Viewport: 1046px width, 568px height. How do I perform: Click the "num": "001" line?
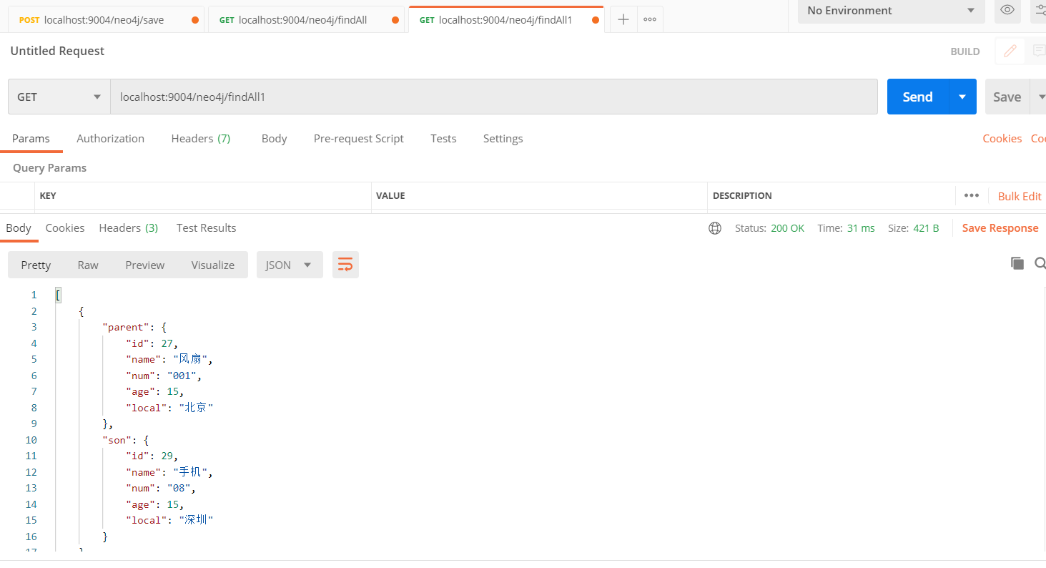[x=164, y=376]
